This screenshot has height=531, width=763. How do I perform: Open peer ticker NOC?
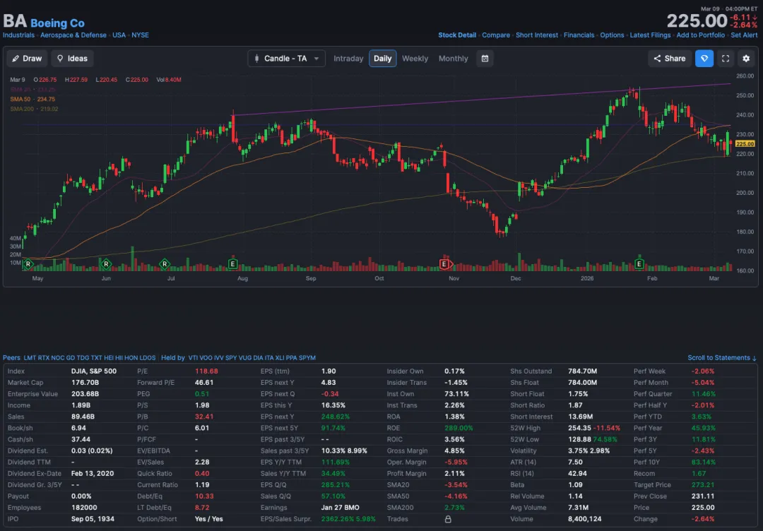(57, 358)
